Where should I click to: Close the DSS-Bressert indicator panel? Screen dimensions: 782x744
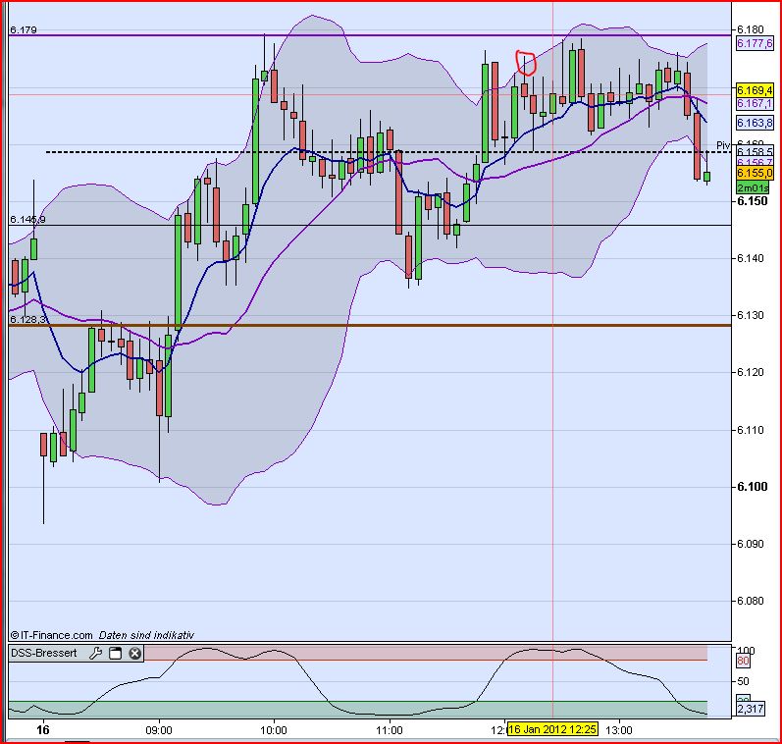click(x=134, y=653)
